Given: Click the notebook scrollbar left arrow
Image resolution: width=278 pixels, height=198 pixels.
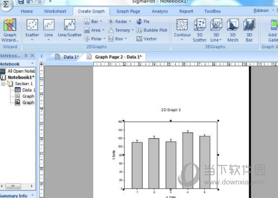Looking at the screenshot, I should point(2,186).
